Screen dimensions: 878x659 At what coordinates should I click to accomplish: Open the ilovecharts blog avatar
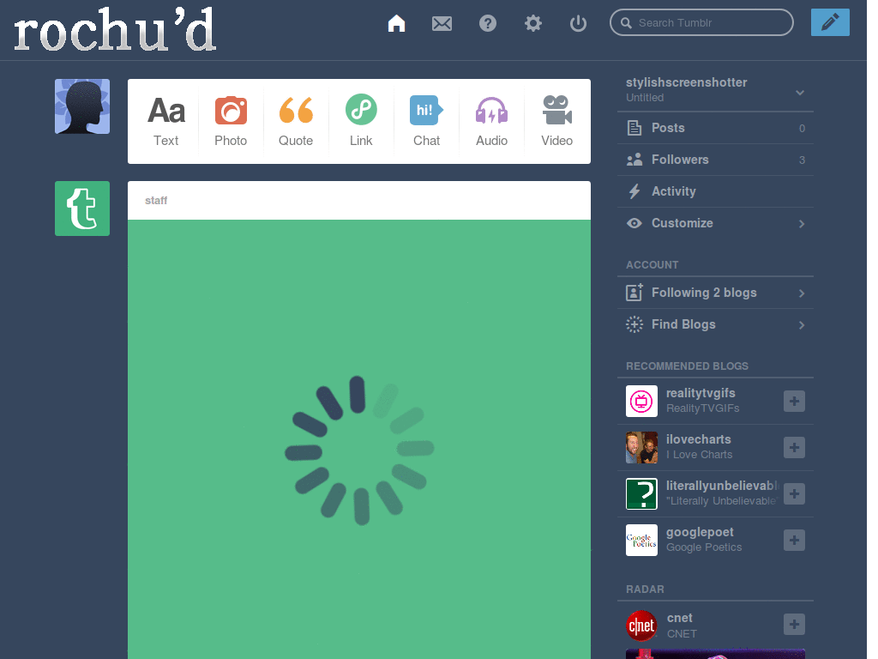(641, 447)
